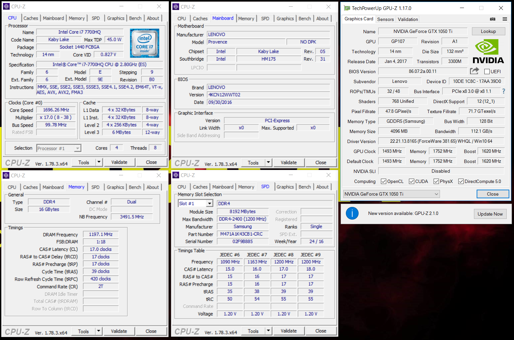Toggle the OpenCL checkbox
Viewport: 514px width, 340px height.
[384, 181]
